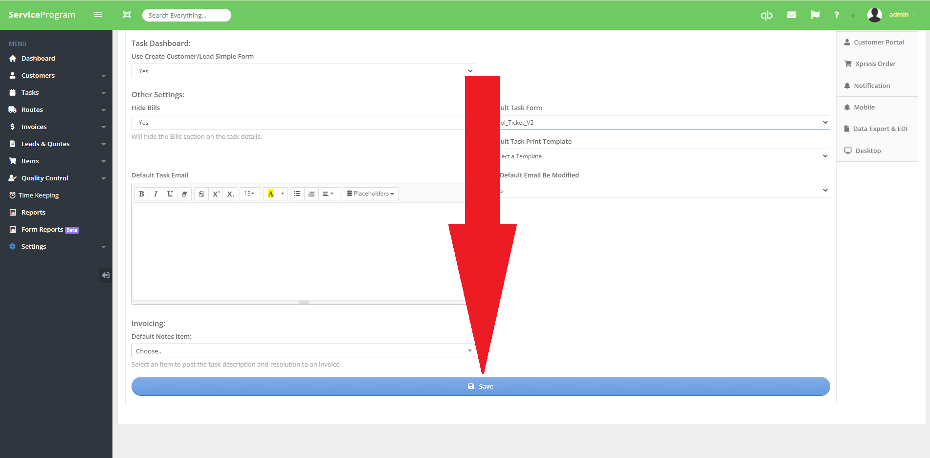Switch to the Customer Portal tab
Screen dimensions: 930x458
877,43
